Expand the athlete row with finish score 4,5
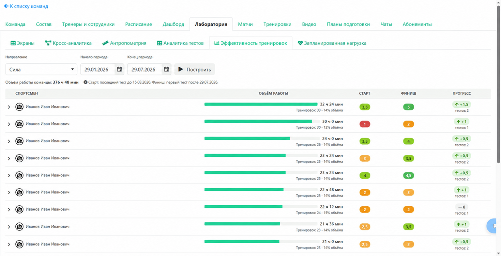Image resolution: width=501 pixels, height=256 pixels. click(9, 175)
